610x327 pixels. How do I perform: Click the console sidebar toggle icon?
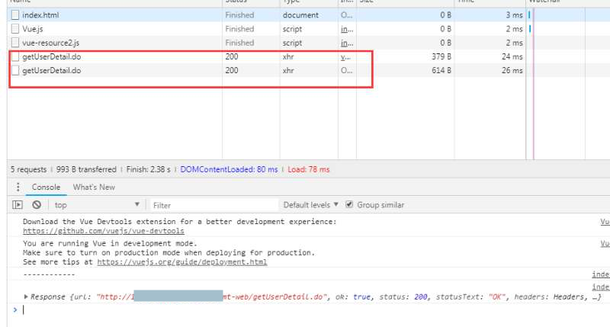click(x=18, y=205)
